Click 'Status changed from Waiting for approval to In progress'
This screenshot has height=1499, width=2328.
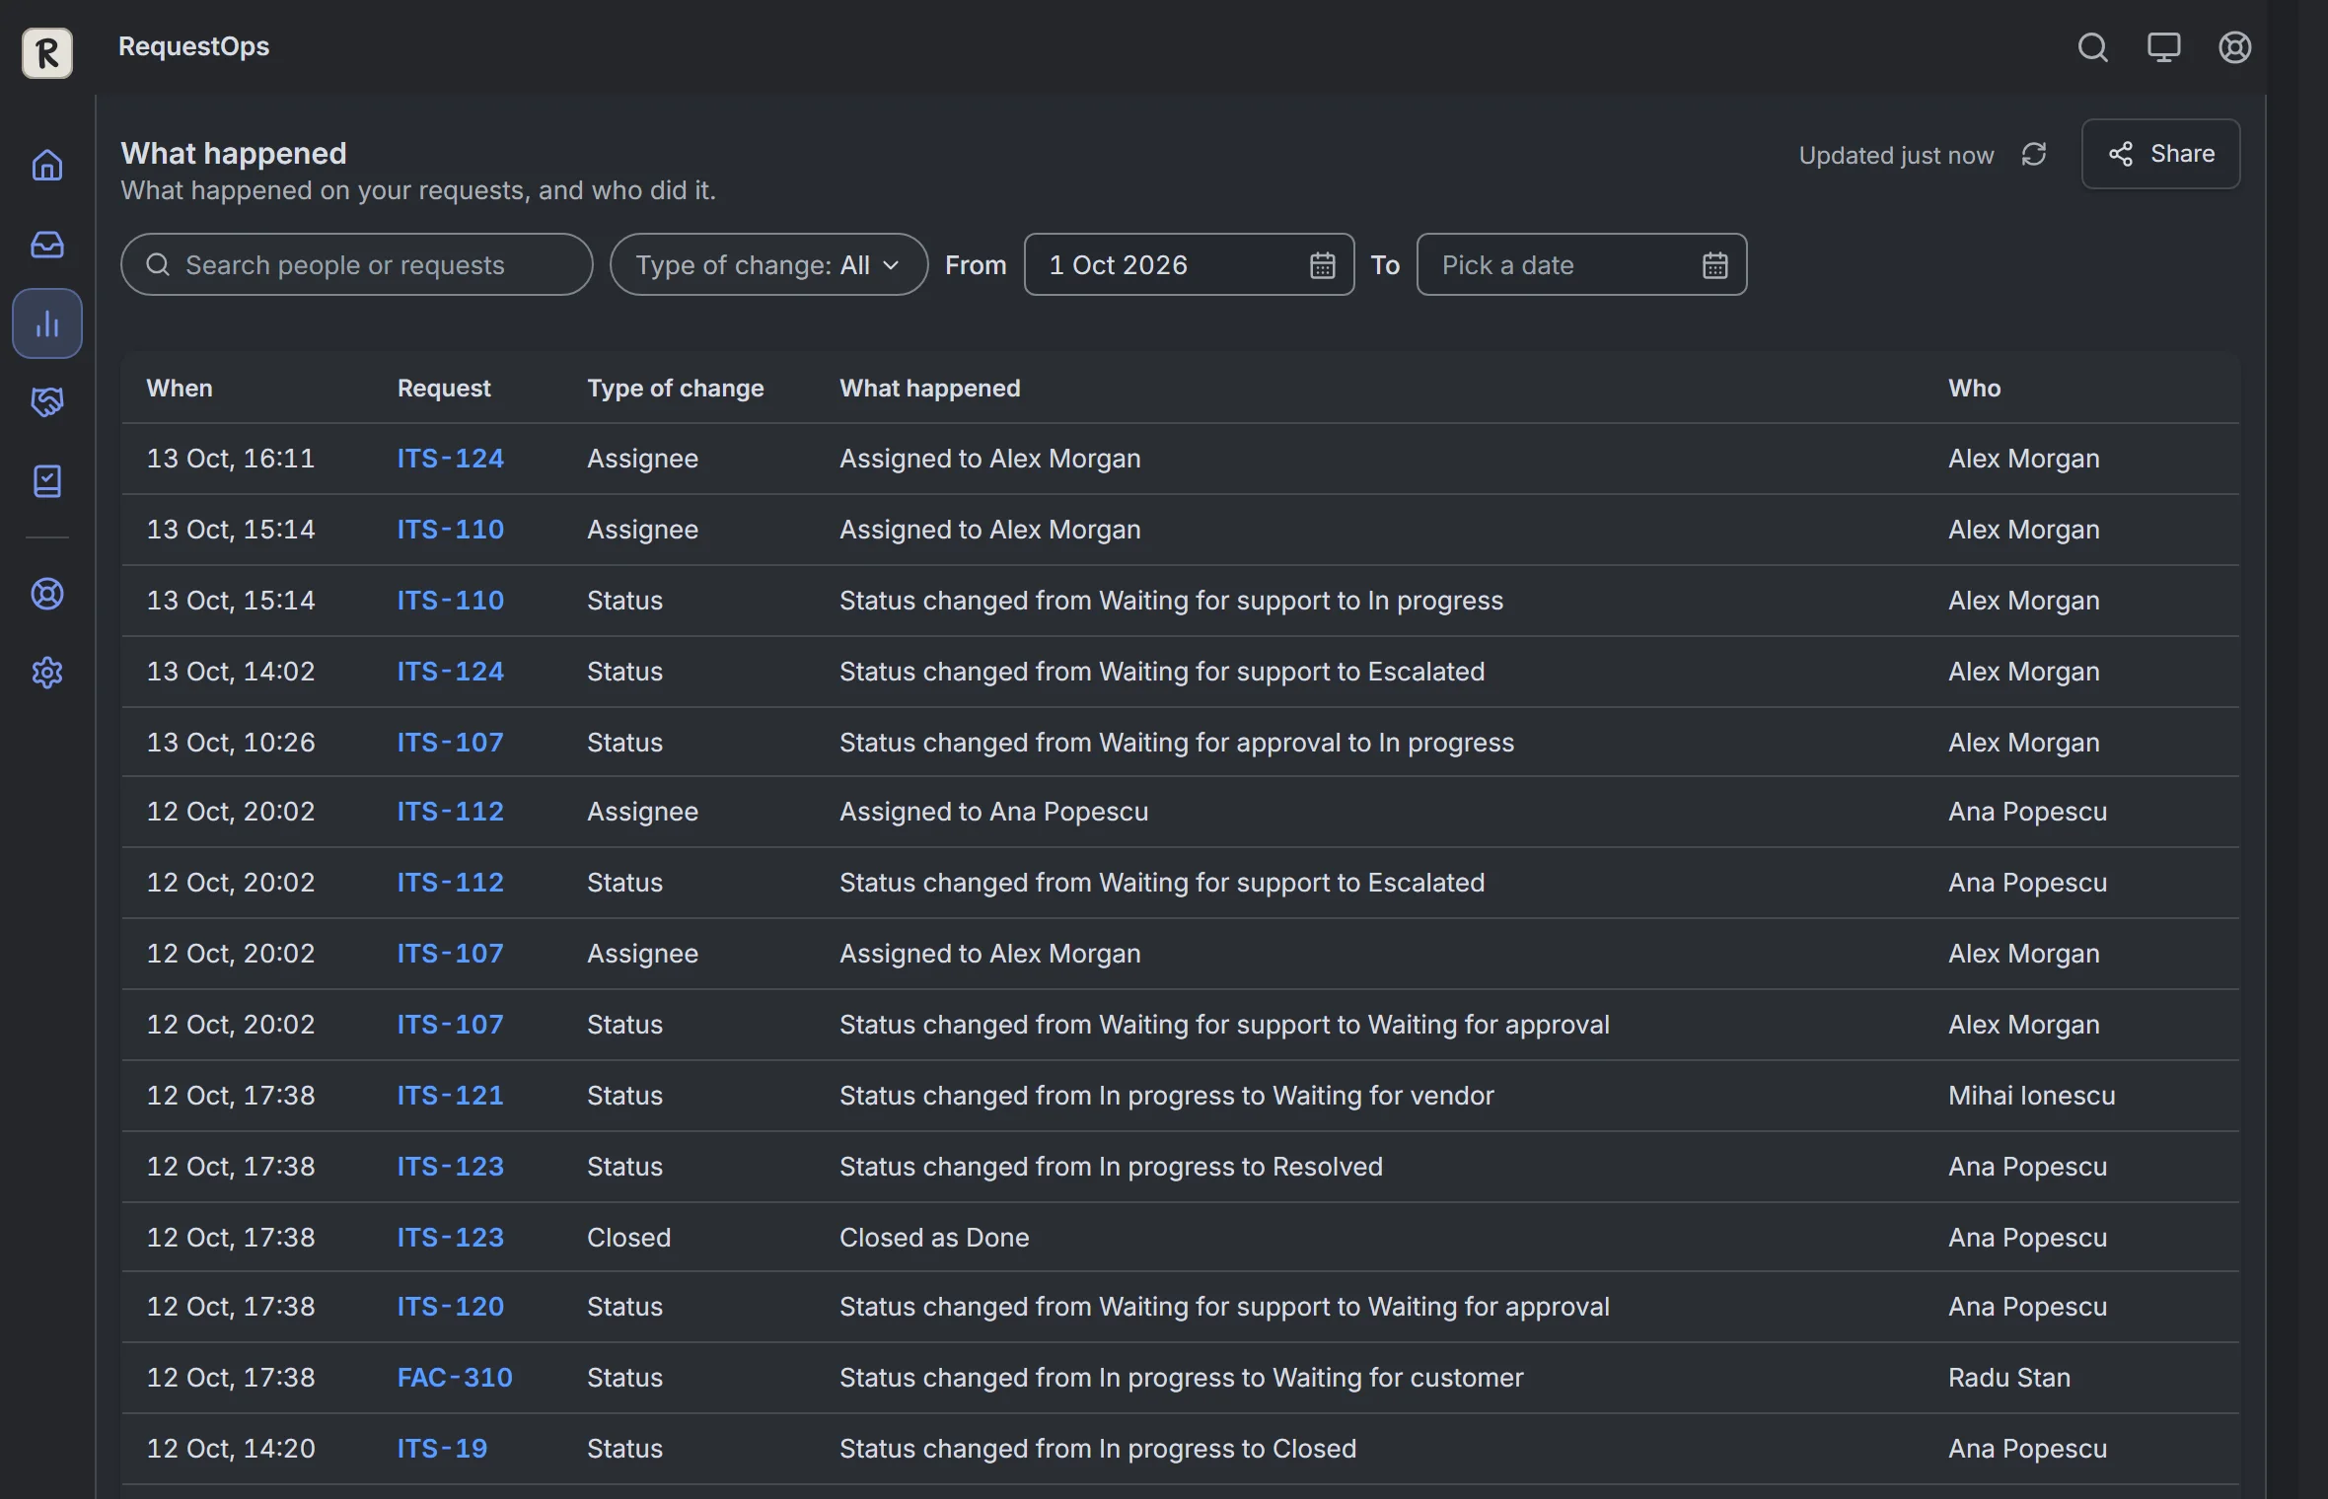tap(1177, 743)
